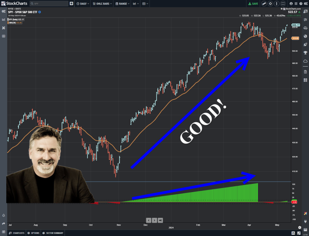Focus the SPY symbol search field
Image resolution: width=309 pixels, height=236 pixels.
(49, 4)
